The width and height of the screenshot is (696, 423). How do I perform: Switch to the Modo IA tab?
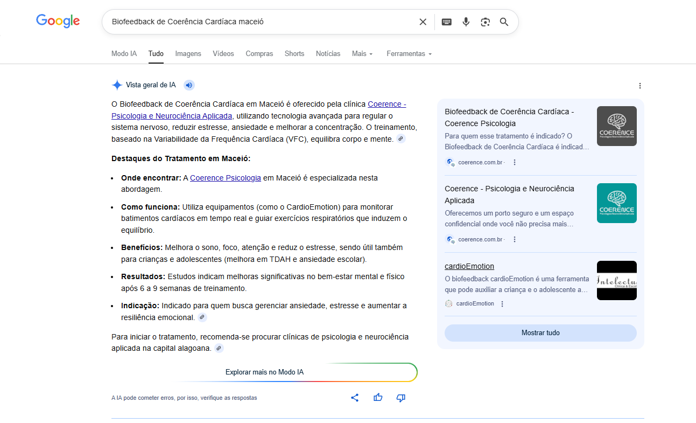124,54
